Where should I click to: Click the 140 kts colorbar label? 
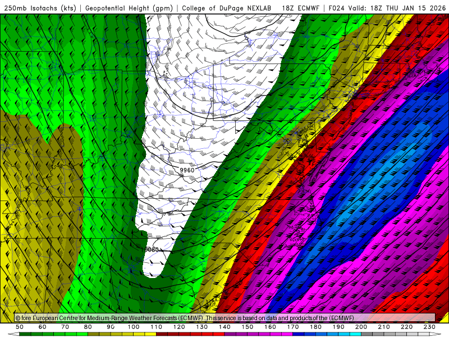point(224,327)
